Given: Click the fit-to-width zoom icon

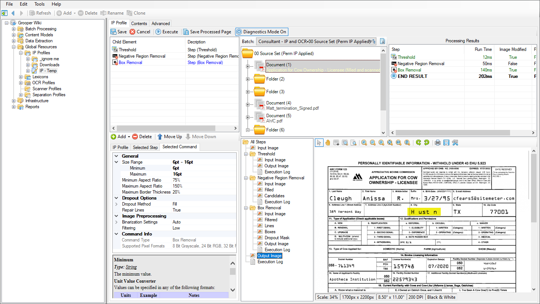Looking at the screenshot, I should 398,143.
